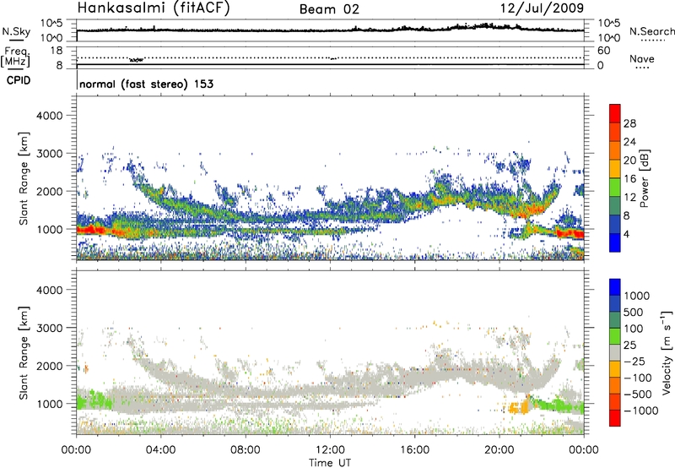Click the '28' tick on Power colorbar
The image size is (675, 468).
tap(629, 123)
